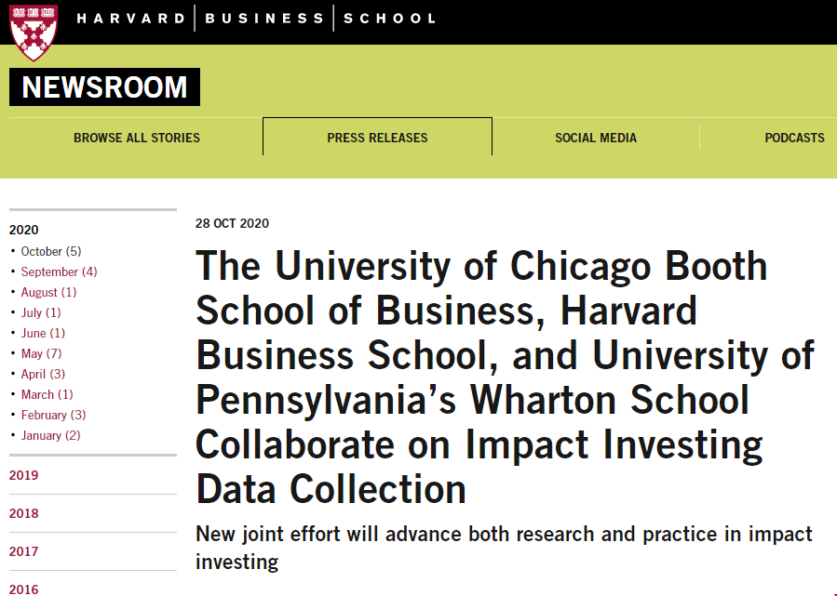The image size is (837, 596).
Task: View May (7) stories
Action: pyautogui.click(x=41, y=353)
